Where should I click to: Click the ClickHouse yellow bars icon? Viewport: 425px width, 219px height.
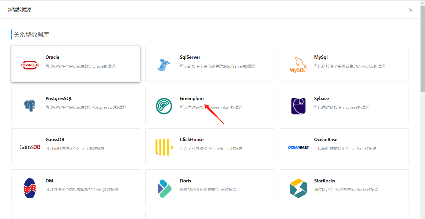click(164, 147)
